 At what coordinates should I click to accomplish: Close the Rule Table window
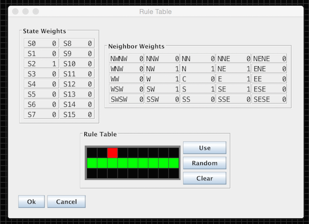(x=15, y=11)
